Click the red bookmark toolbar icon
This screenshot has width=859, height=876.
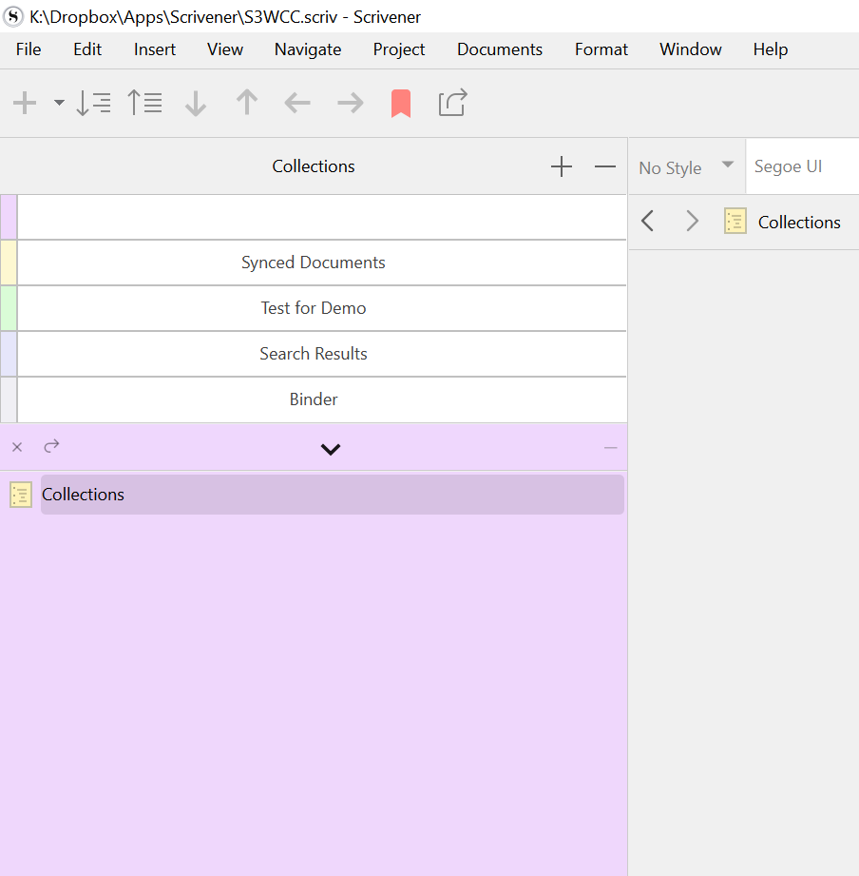pos(401,104)
